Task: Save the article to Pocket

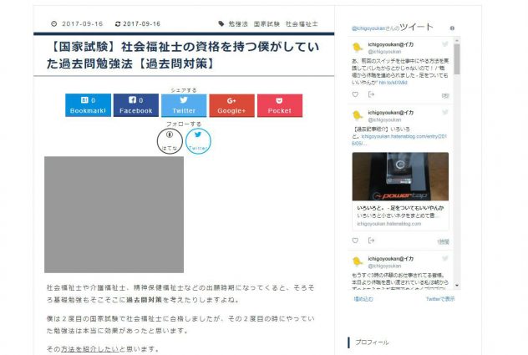Action: pyautogui.click(x=280, y=105)
